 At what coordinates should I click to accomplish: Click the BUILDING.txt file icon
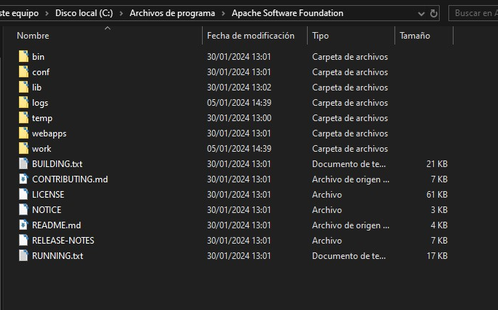[23, 164]
